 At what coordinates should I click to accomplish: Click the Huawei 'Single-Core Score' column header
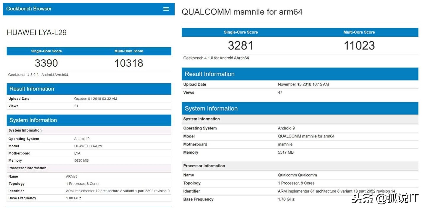click(46, 51)
